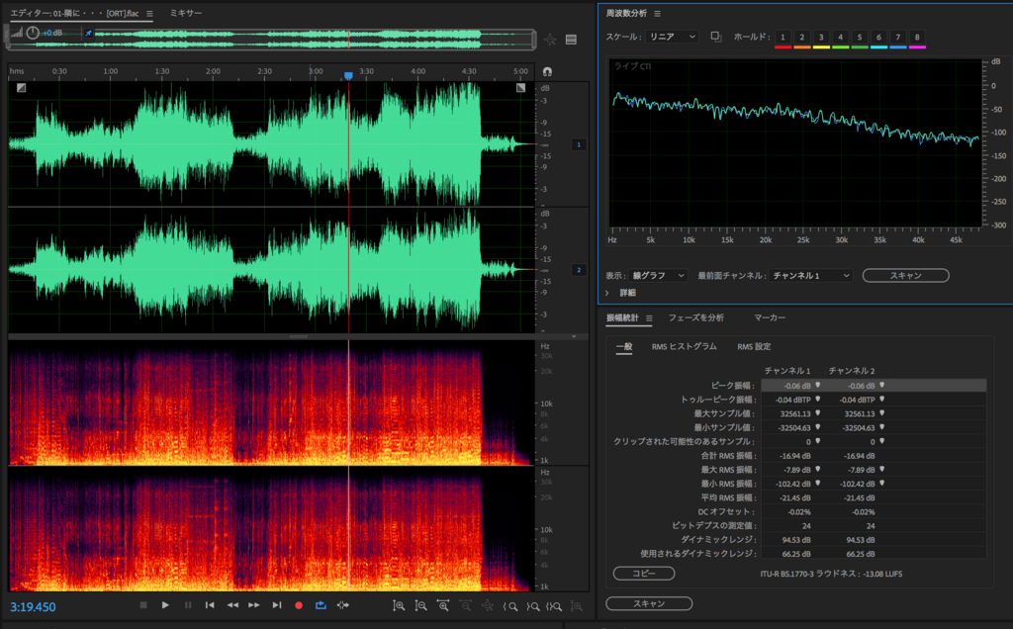1013x629 pixels.
Task: Switch to the ミキサー tab
Action: coord(186,13)
